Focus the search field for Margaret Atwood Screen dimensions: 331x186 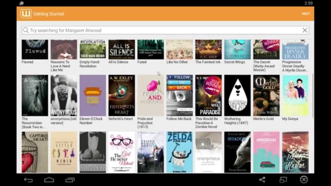point(165,30)
